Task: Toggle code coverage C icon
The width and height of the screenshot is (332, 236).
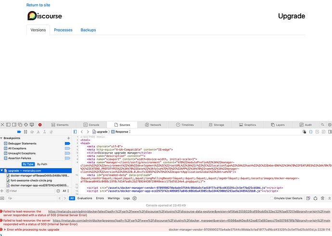Action: click(x=323, y=132)
